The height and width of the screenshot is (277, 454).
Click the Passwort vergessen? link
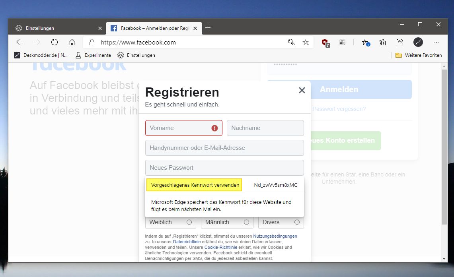[x=339, y=109]
